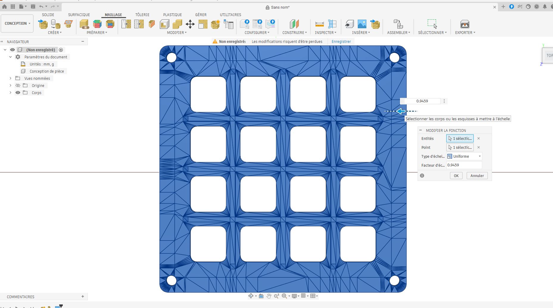Expand the Vues nommées tree node

point(10,78)
